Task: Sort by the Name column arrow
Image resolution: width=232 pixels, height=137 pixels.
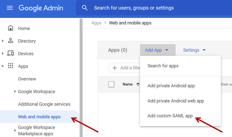Action: [138, 84]
